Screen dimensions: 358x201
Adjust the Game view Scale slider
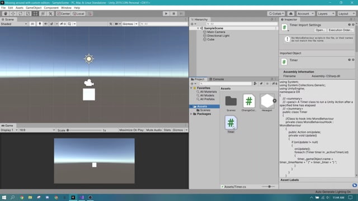click(x=84, y=130)
